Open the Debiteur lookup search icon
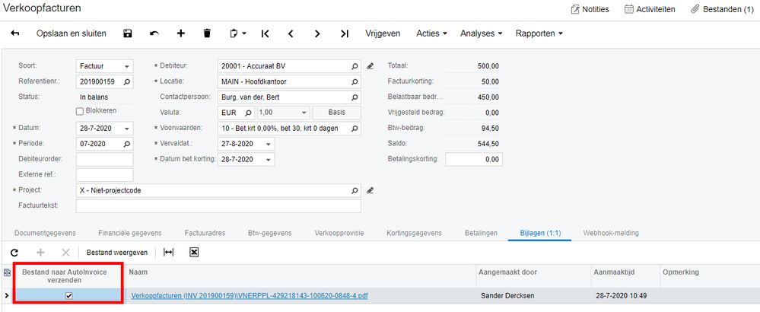Screen dimensions: 760x312 coord(355,66)
